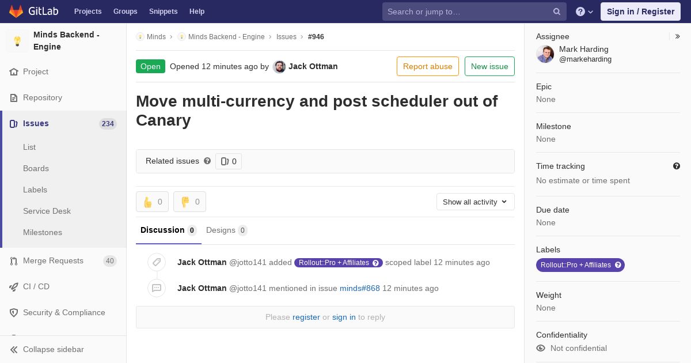Click the related issues count badge icon
This screenshot has height=363, width=691.
[225, 161]
